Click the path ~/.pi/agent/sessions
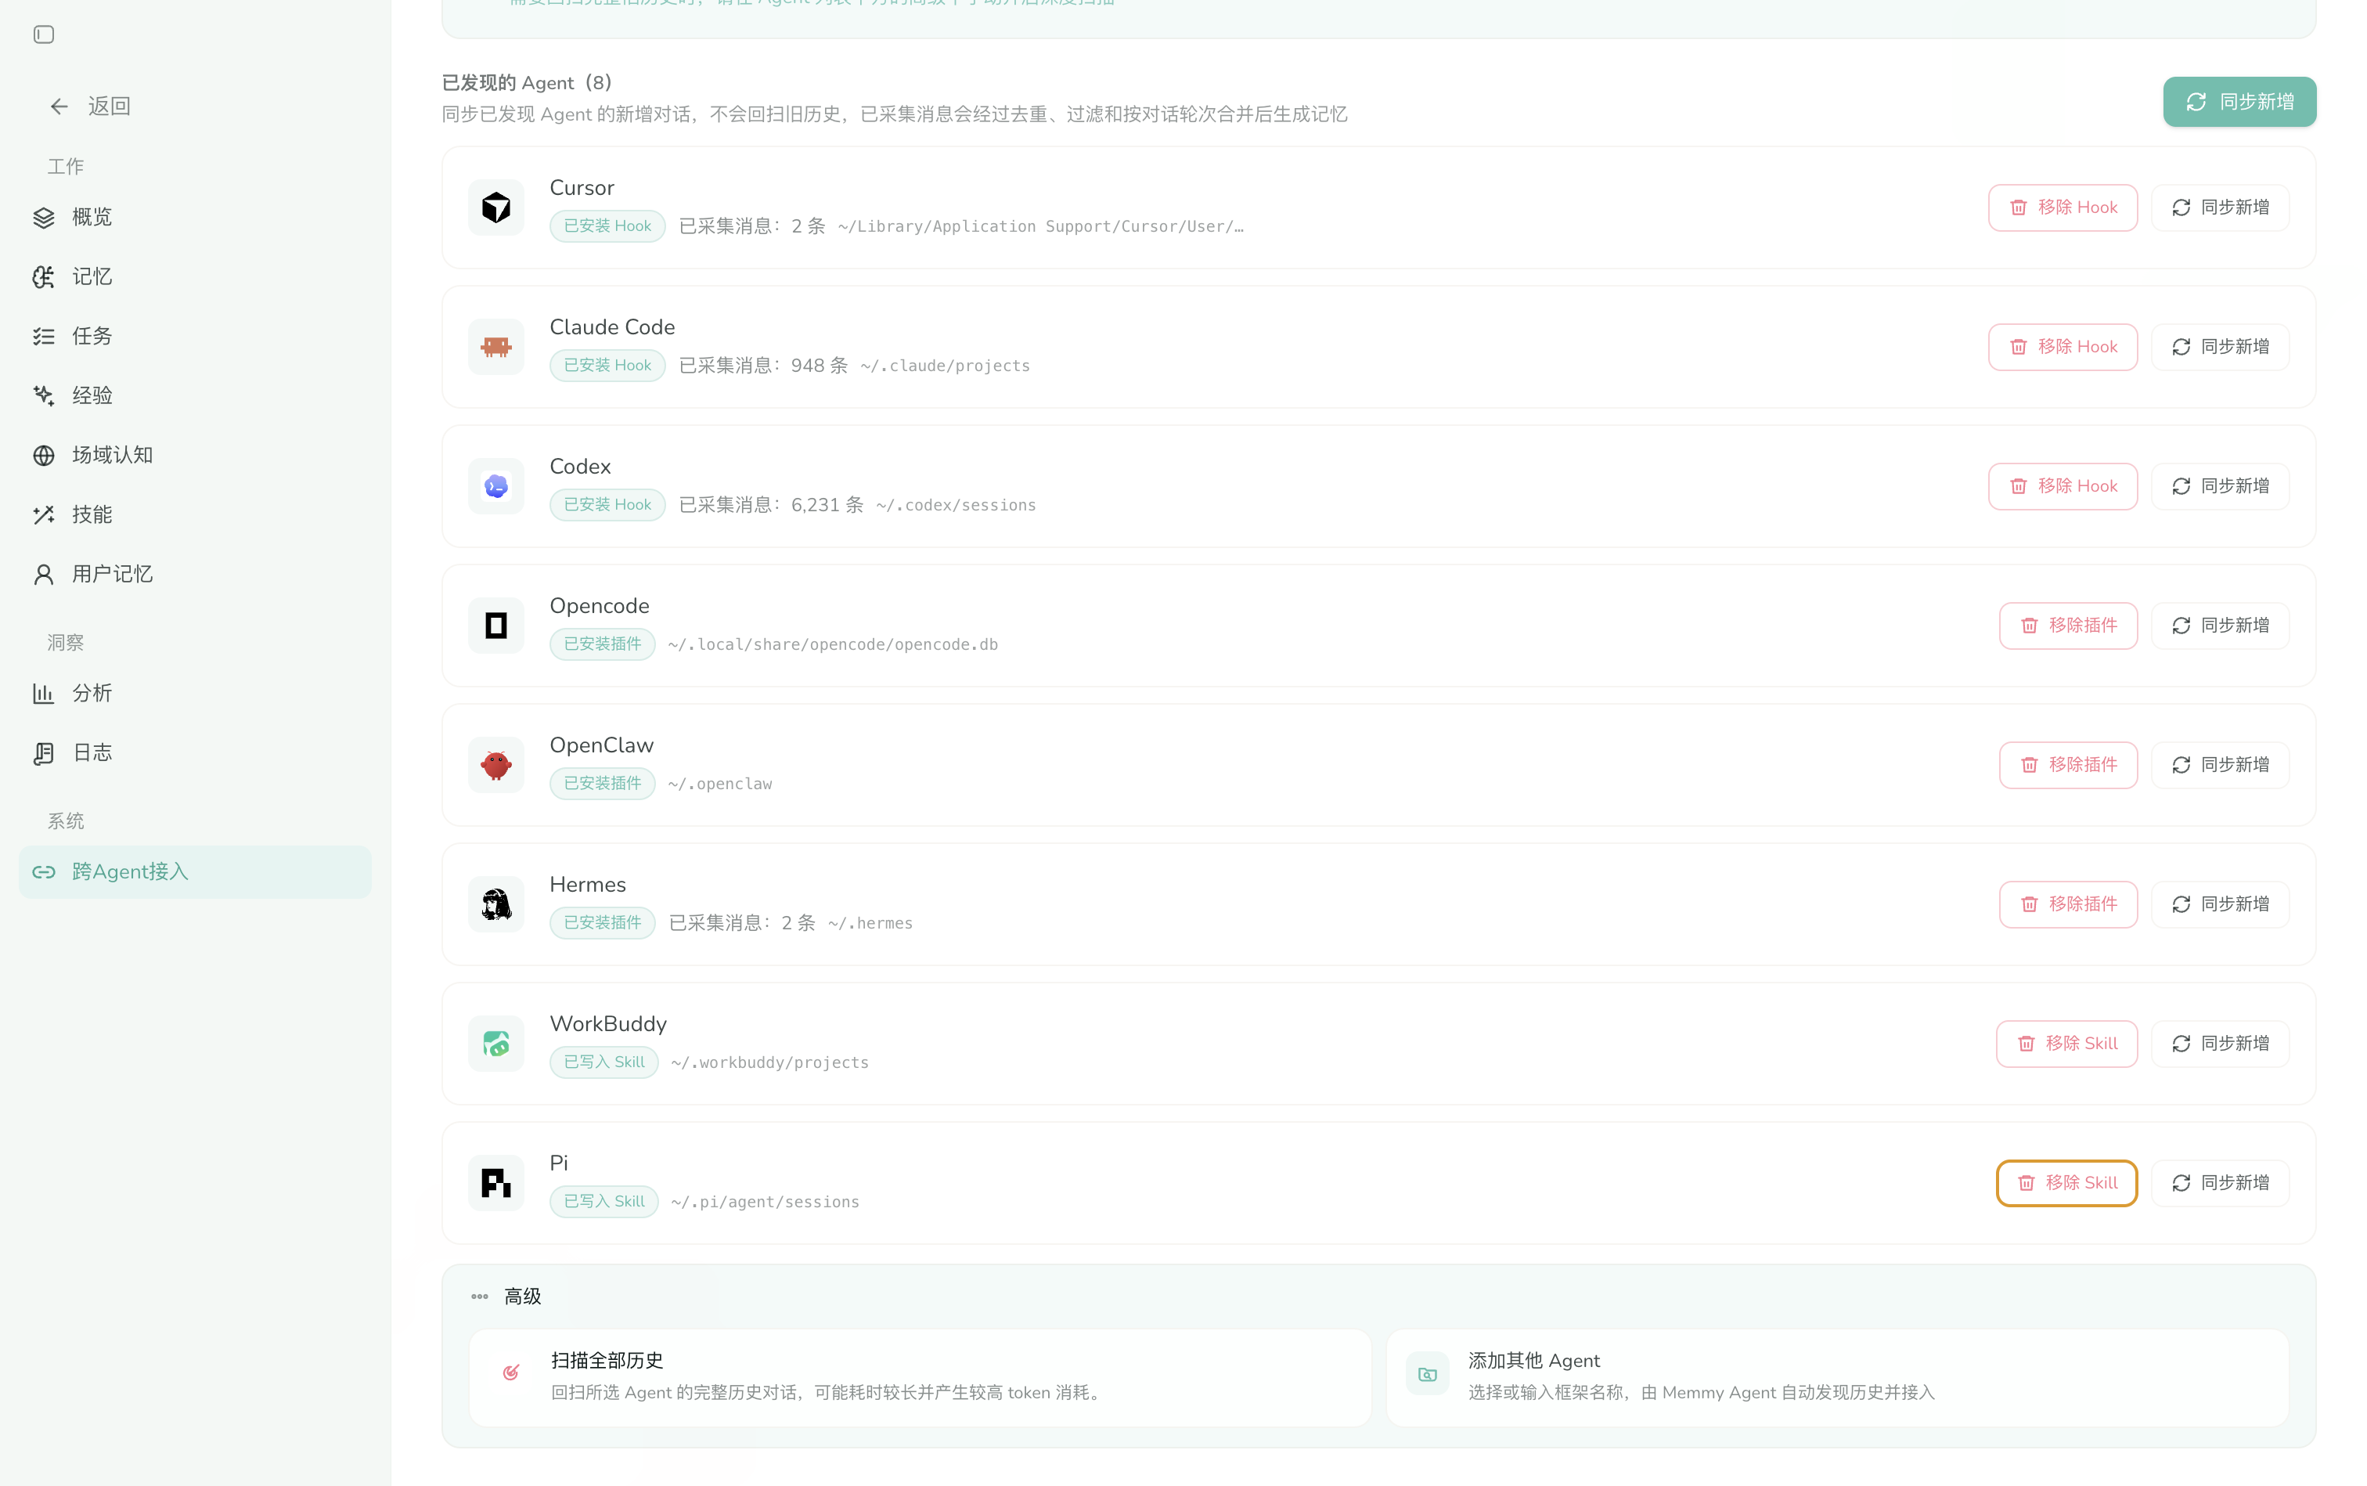This screenshot has height=1486, width=2367. click(766, 1203)
